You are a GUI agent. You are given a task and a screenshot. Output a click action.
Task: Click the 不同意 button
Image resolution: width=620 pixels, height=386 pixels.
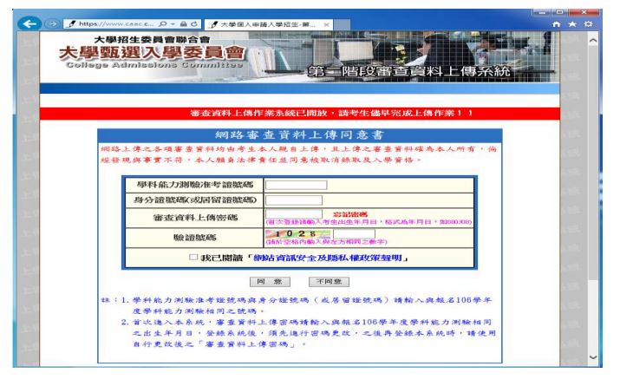[329, 282]
